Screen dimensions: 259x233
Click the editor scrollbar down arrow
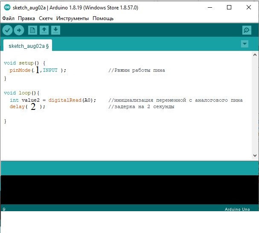[255, 156]
